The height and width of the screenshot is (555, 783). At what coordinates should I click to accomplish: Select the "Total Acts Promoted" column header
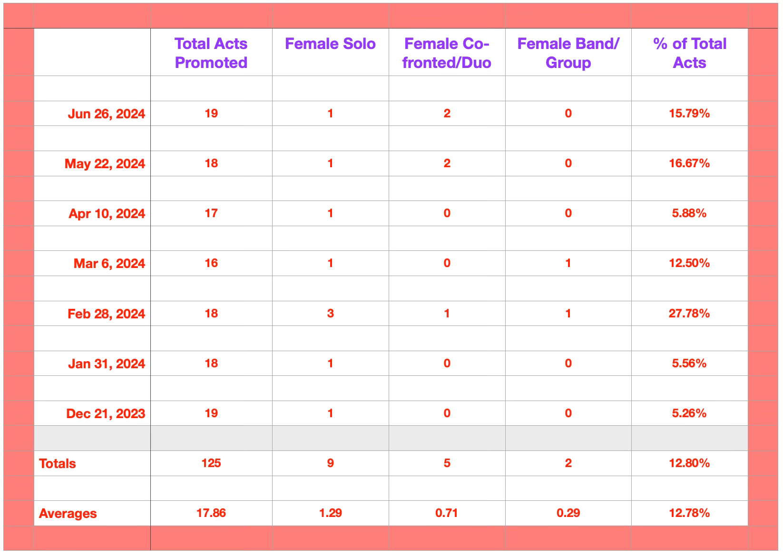[x=211, y=53]
